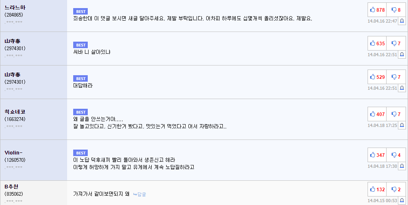
Task: Like the 척쇼네코 comment with 407 votes
Action: [377, 114]
